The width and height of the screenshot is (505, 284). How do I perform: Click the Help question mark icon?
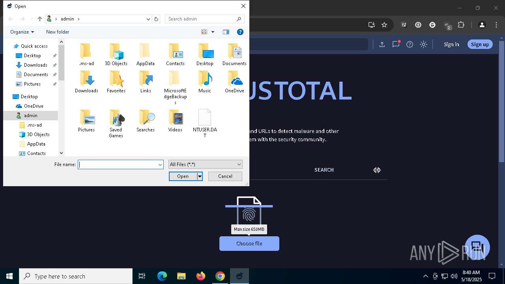point(240,32)
